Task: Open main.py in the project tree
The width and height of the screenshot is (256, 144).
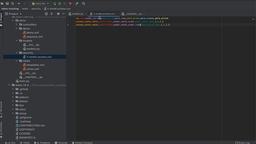Action: pyautogui.click(x=24, y=81)
